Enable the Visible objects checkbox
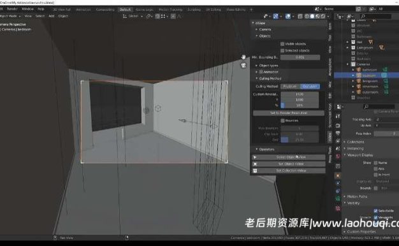399x246 pixels. pos(282,44)
